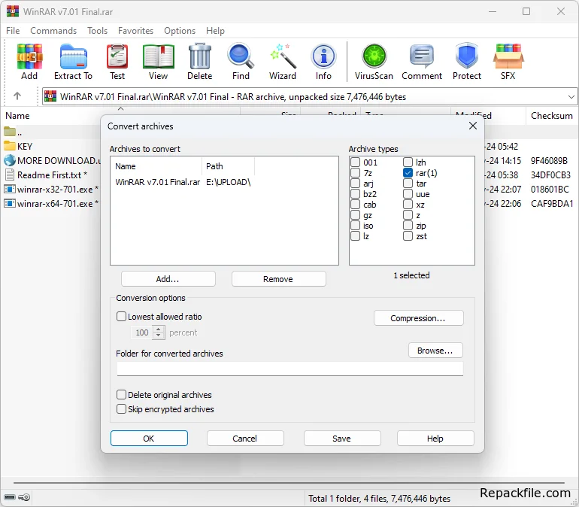Image resolution: width=579 pixels, height=507 pixels.
Task: Increase percent spinner up arrow
Action: [159, 329]
